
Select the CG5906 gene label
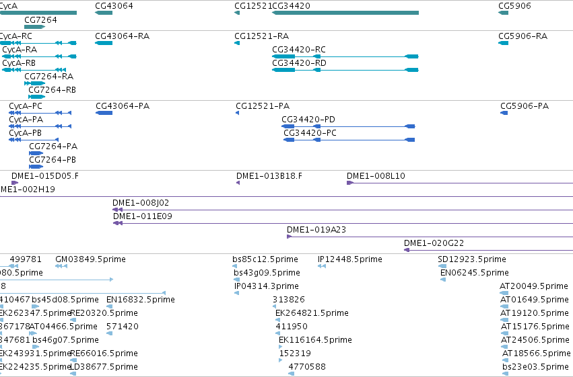point(514,6)
